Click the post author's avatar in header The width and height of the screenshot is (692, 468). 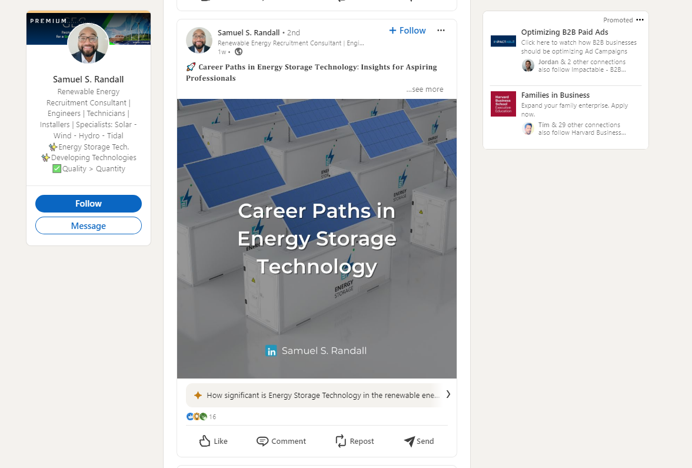coord(199,40)
